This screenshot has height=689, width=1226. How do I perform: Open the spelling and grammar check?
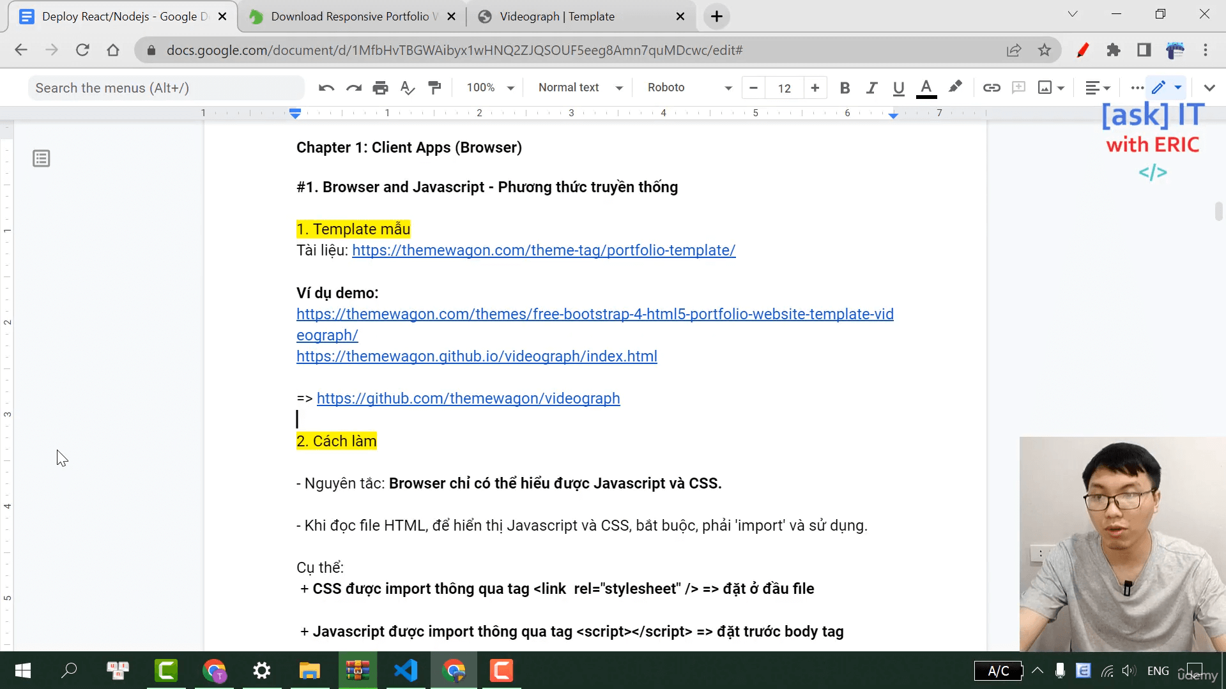407,87
